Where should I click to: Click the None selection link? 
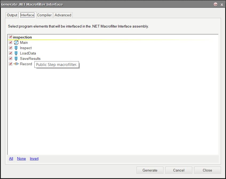tap(21, 158)
